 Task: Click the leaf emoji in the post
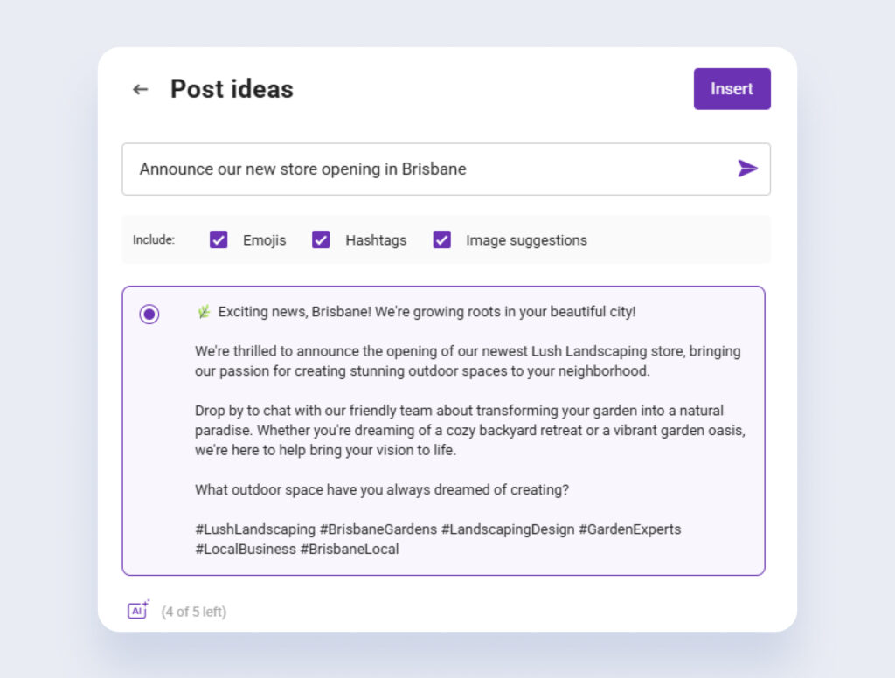204,312
